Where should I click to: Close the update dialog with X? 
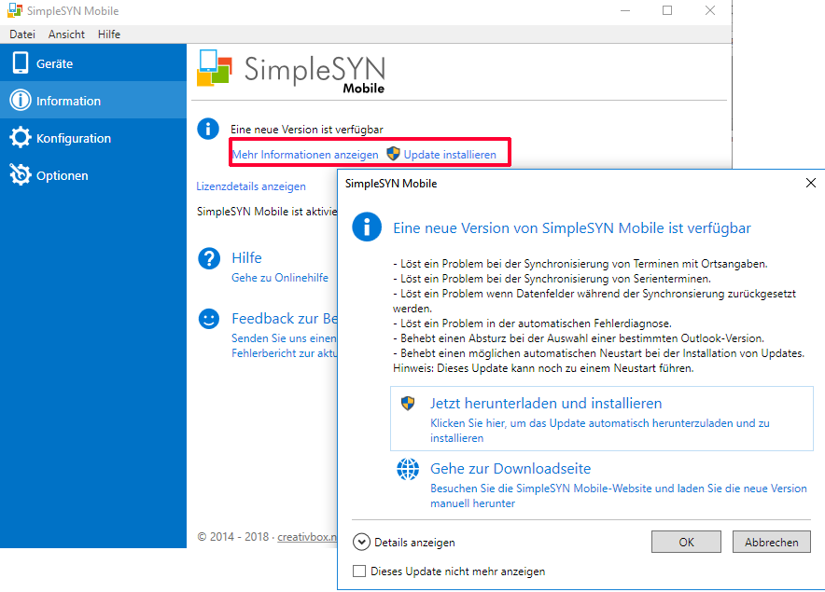(x=810, y=184)
